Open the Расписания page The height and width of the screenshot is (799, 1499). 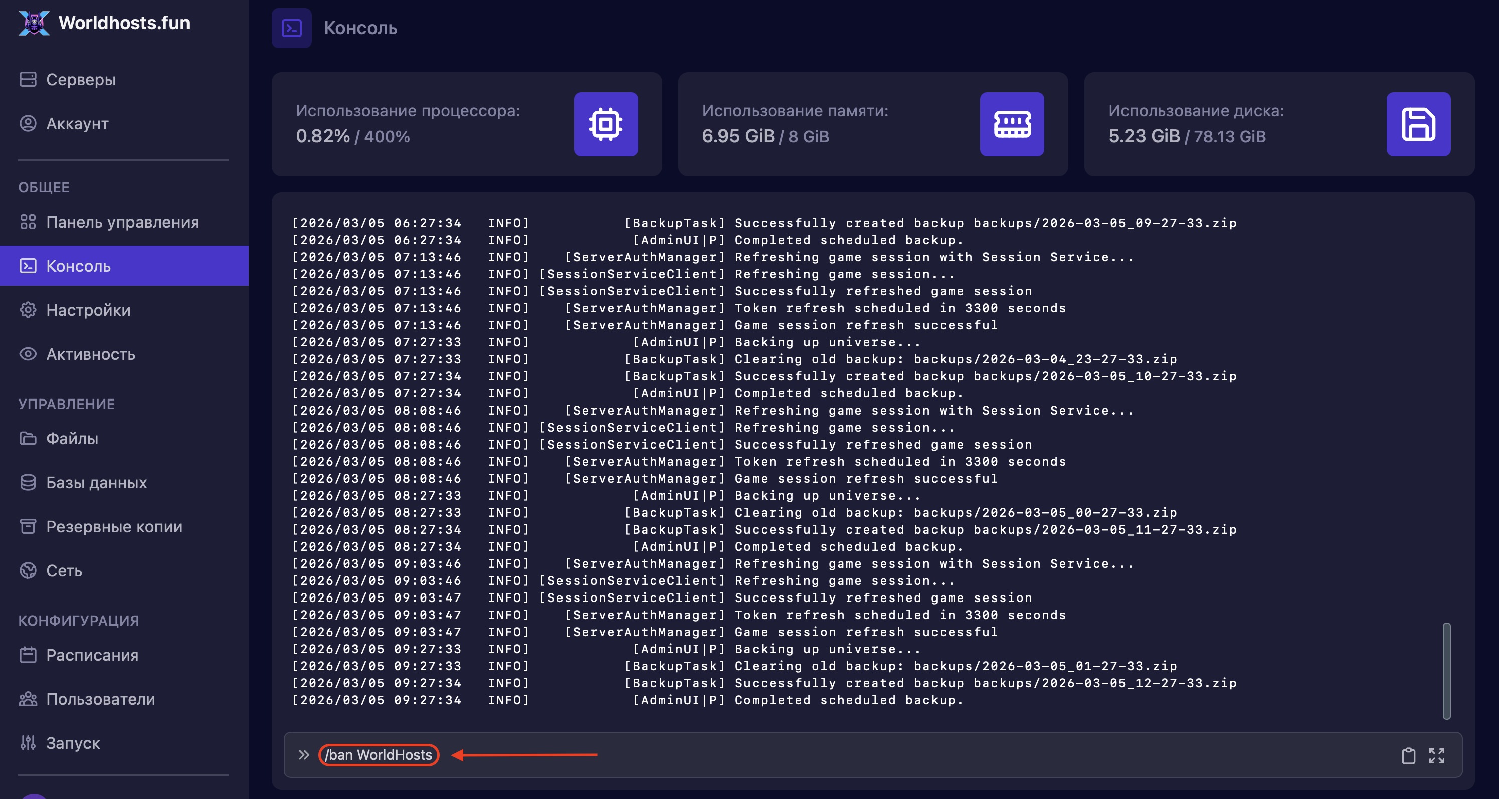click(92, 655)
